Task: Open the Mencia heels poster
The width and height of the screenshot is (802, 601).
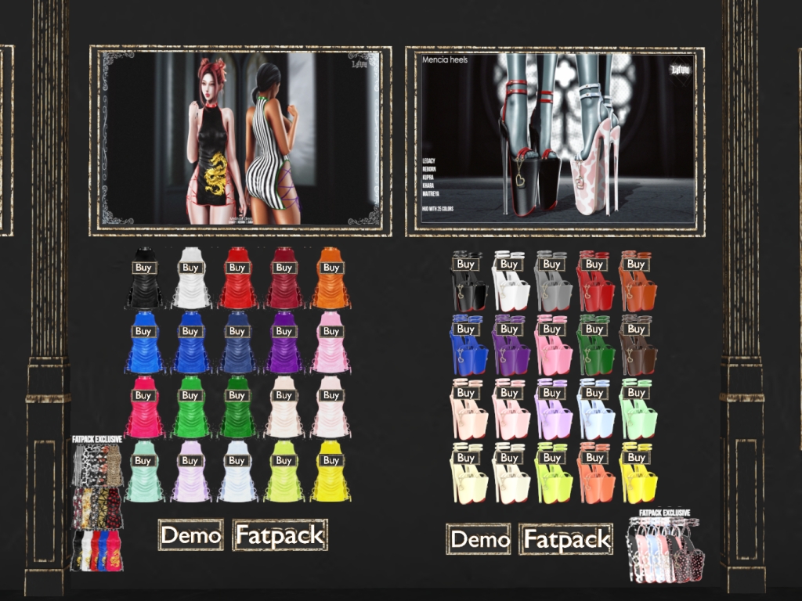Action: [555, 141]
